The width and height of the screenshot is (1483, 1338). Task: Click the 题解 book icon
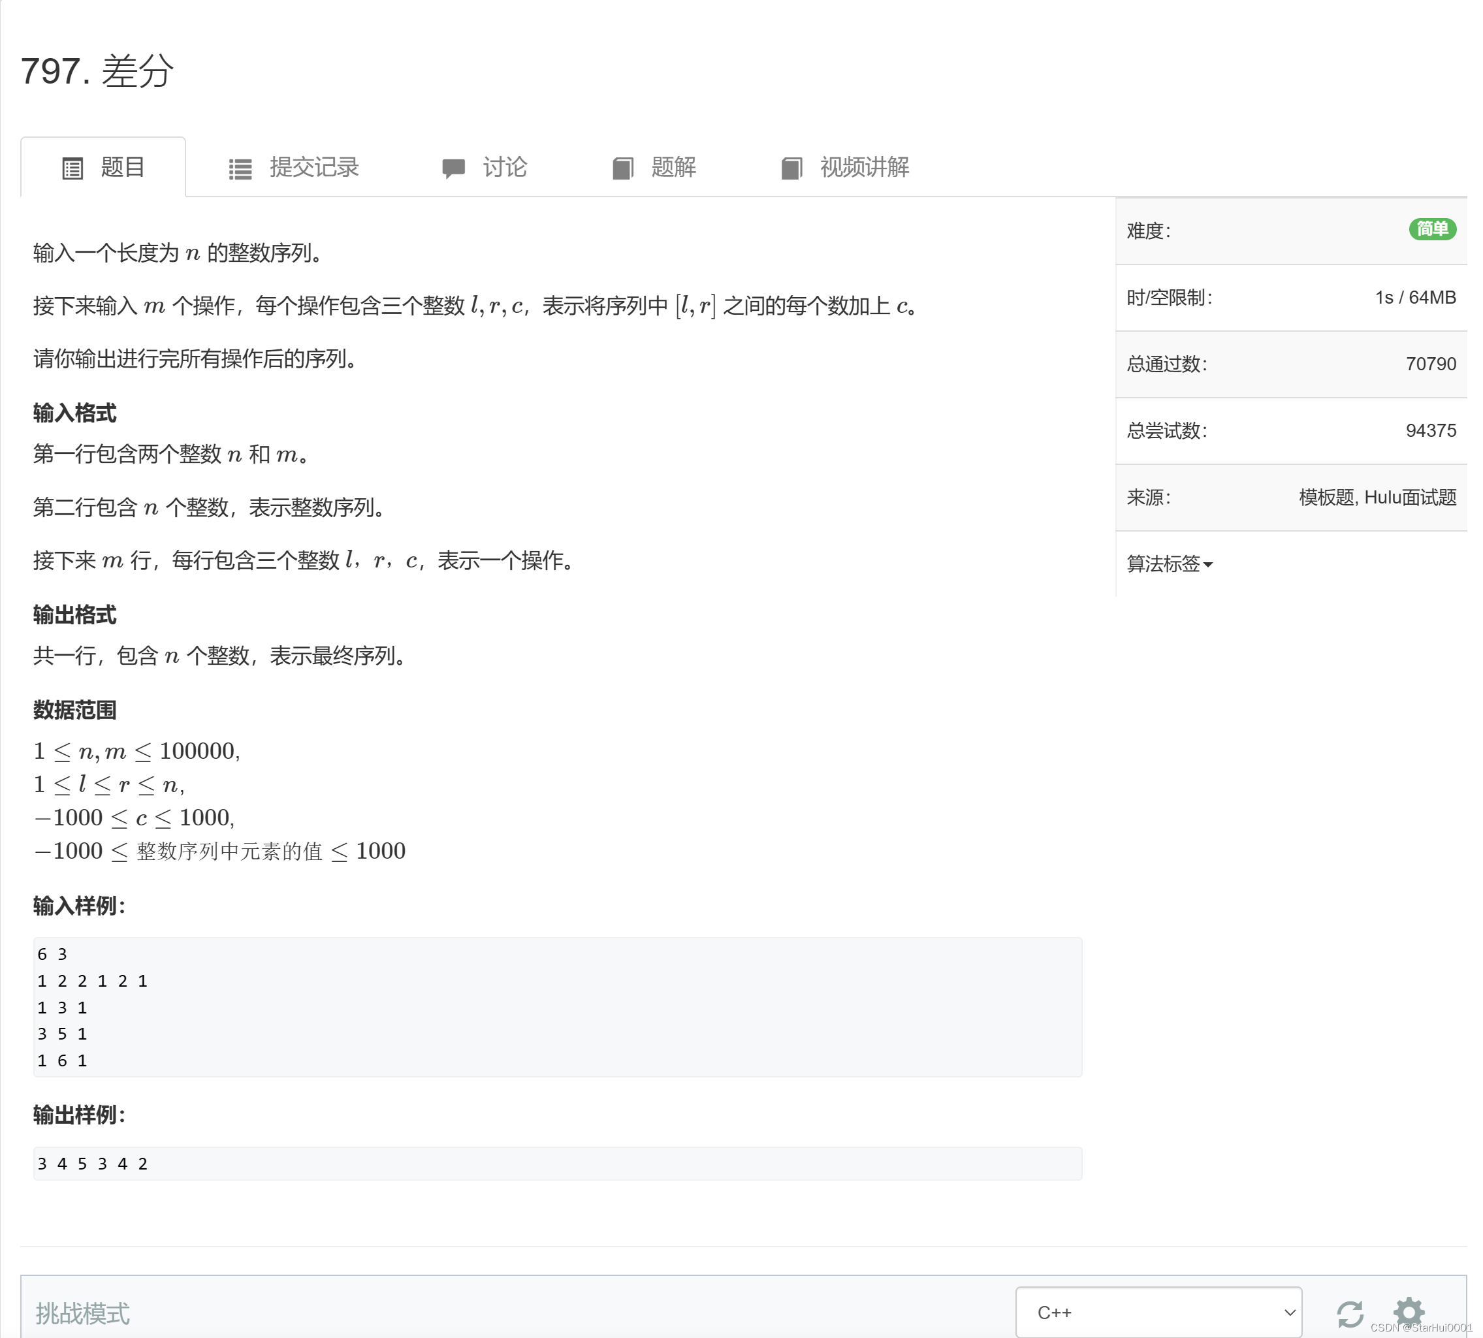point(622,168)
